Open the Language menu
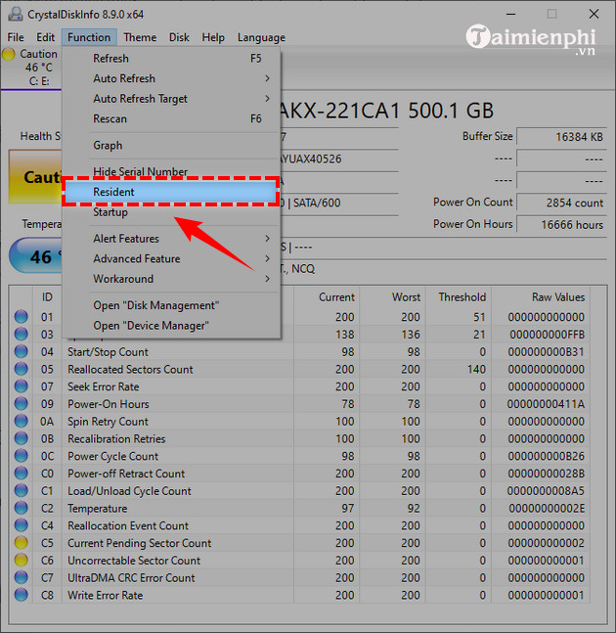The width and height of the screenshot is (616, 633). [x=261, y=37]
